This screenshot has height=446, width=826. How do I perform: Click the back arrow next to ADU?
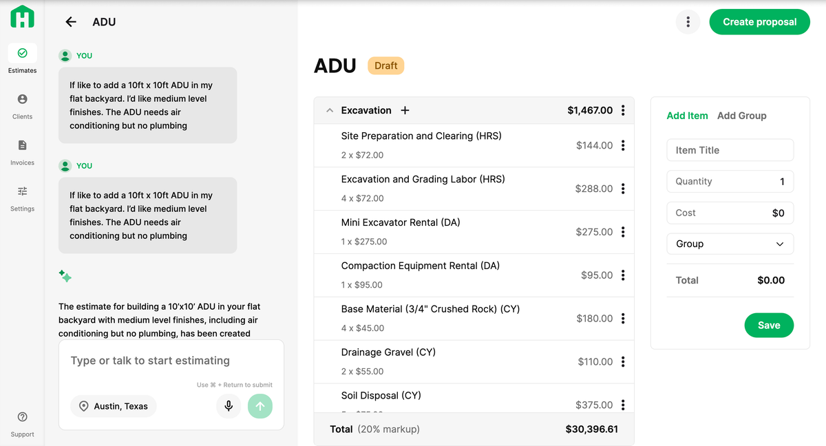70,21
